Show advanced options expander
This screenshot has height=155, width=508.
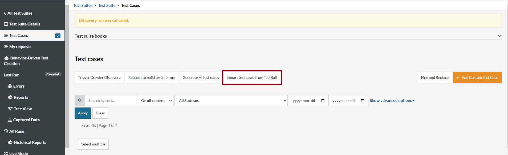pyautogui.click(x=392, y=101)
